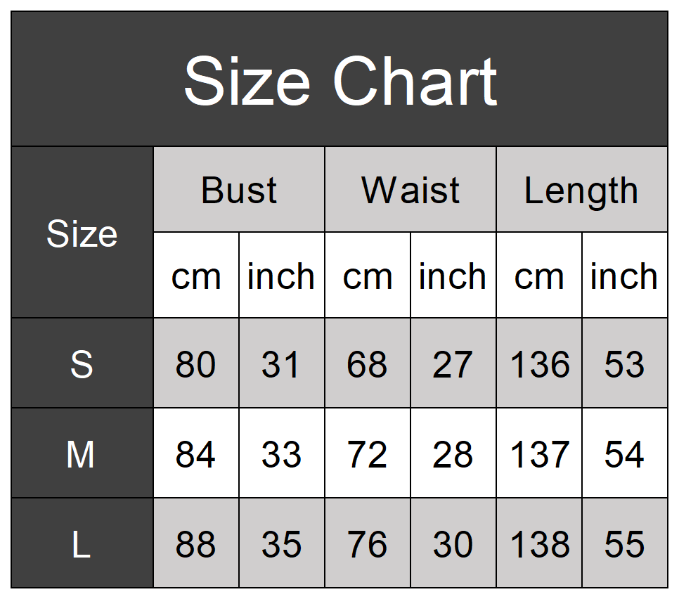
Task: Select the Length column header
Action: click(x=582, y=190)
